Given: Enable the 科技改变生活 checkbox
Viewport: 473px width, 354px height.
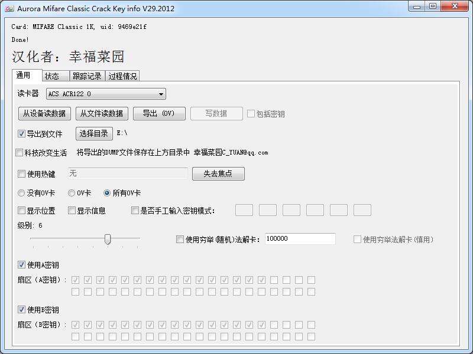Looking at the screenshot, I should (20, 153).
